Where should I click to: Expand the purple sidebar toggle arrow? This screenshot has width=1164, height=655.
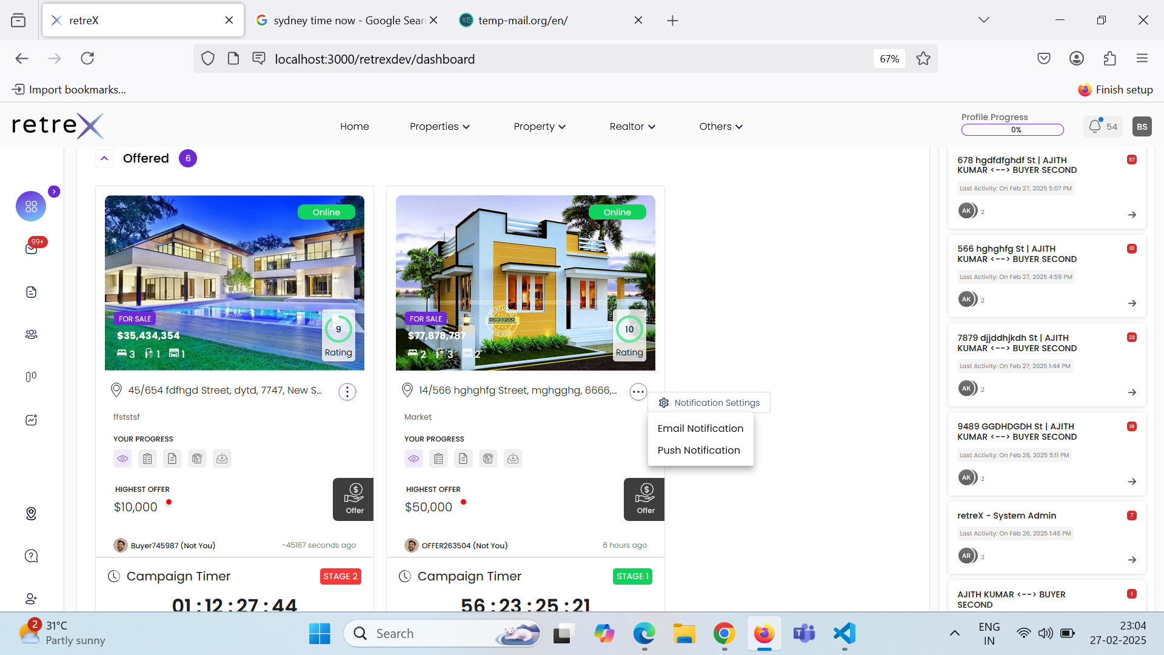(x=54, y=192)
